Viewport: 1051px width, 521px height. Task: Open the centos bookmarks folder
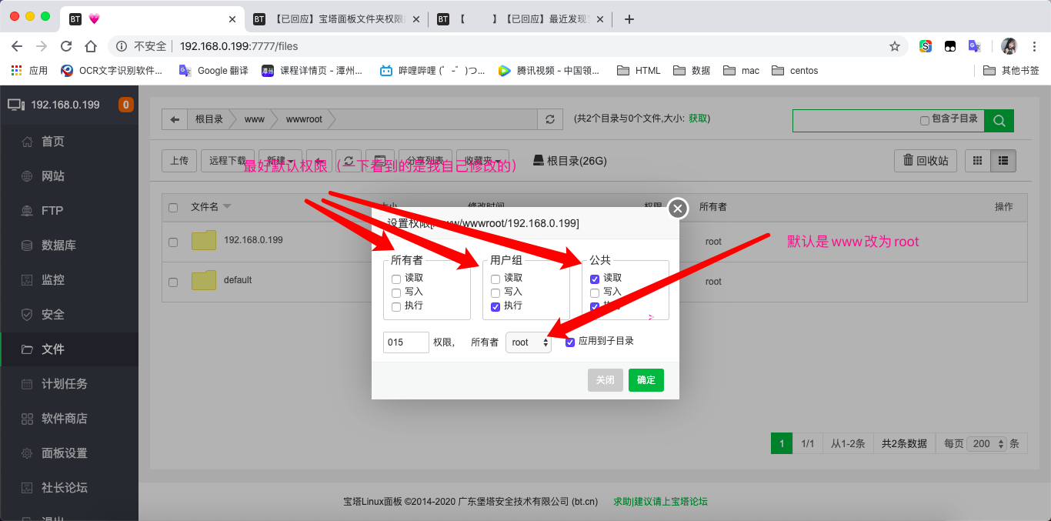795,71
